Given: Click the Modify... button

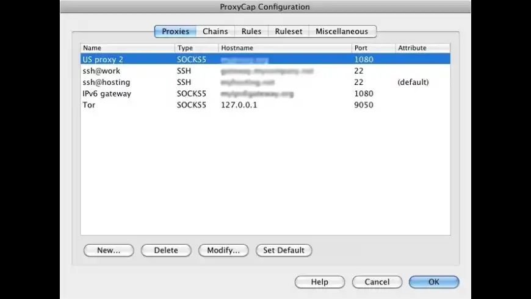Looking at the screenshot, I should click(223, 250).
